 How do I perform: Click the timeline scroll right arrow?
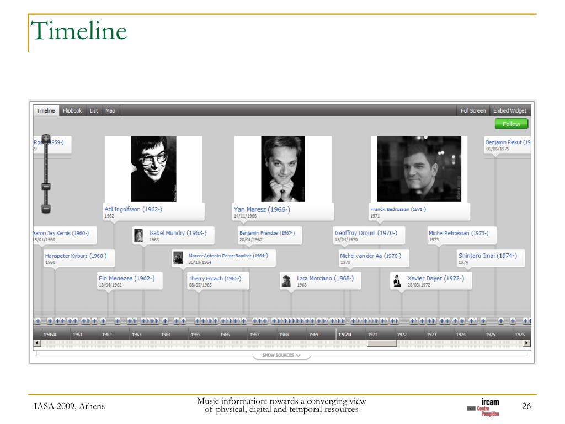coord(527,343)
